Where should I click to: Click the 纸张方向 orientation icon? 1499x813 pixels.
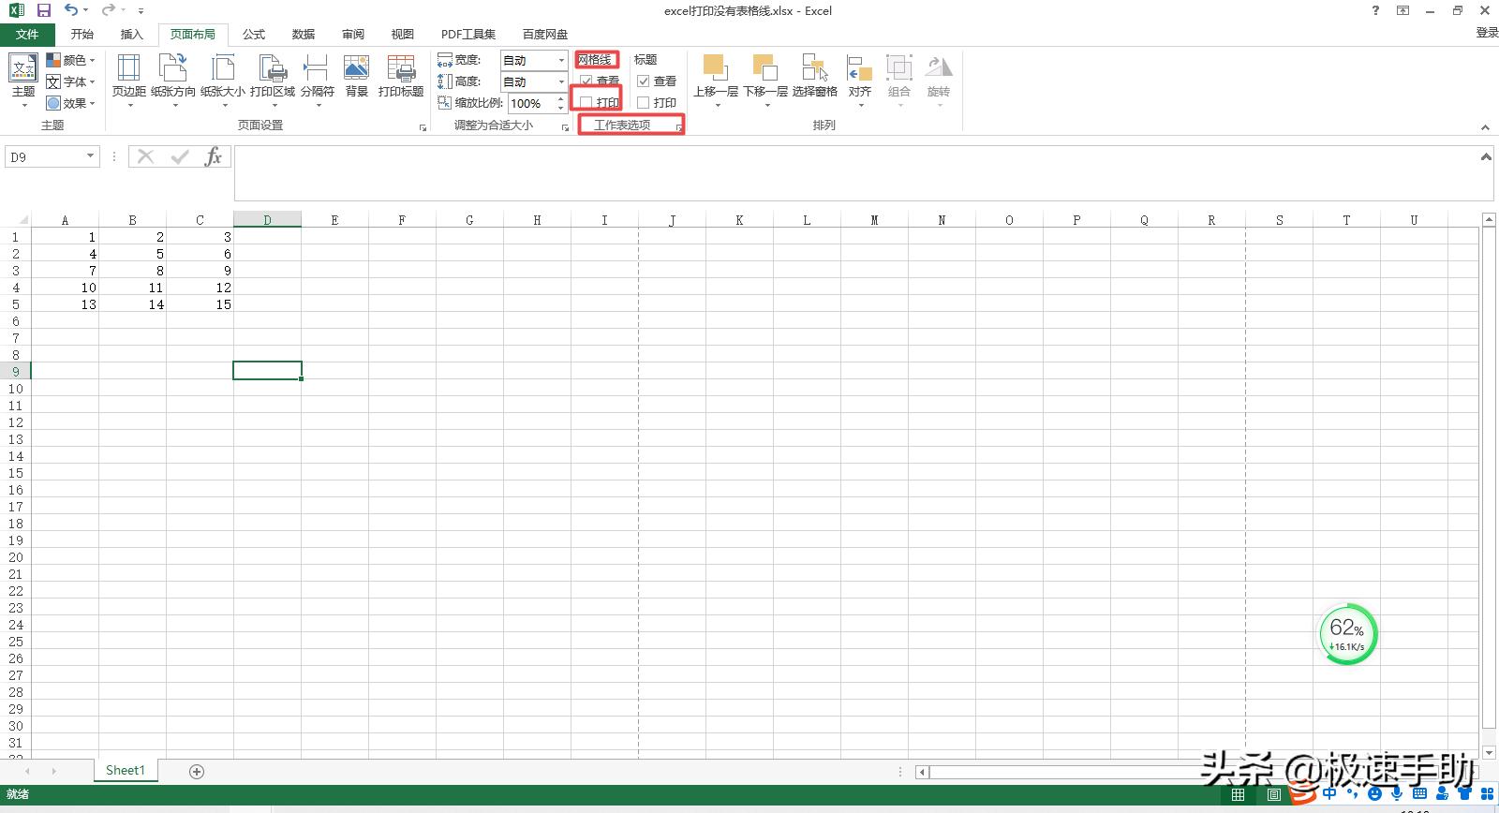[173, 75]
